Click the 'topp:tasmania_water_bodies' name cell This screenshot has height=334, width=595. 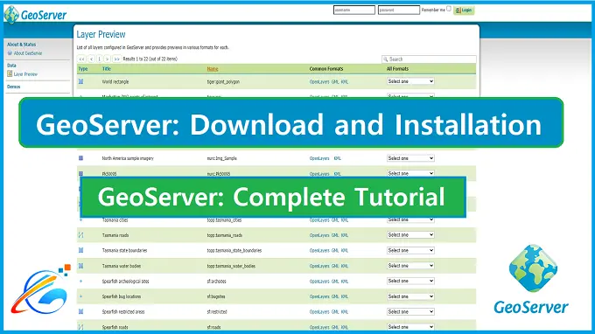(231, 266)
